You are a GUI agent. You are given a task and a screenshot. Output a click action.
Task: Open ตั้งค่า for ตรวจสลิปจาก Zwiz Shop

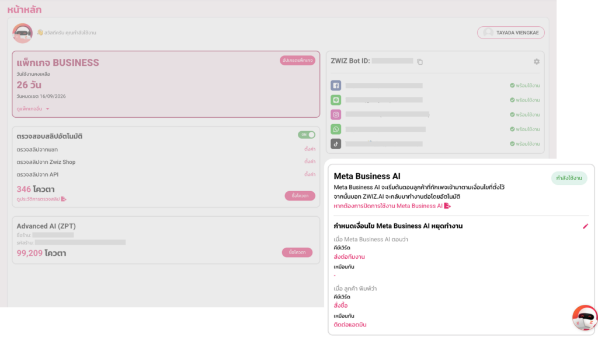pos(310,161)
